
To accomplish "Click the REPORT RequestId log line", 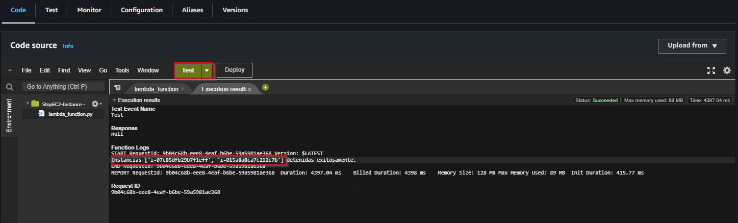I will (377, 173).
